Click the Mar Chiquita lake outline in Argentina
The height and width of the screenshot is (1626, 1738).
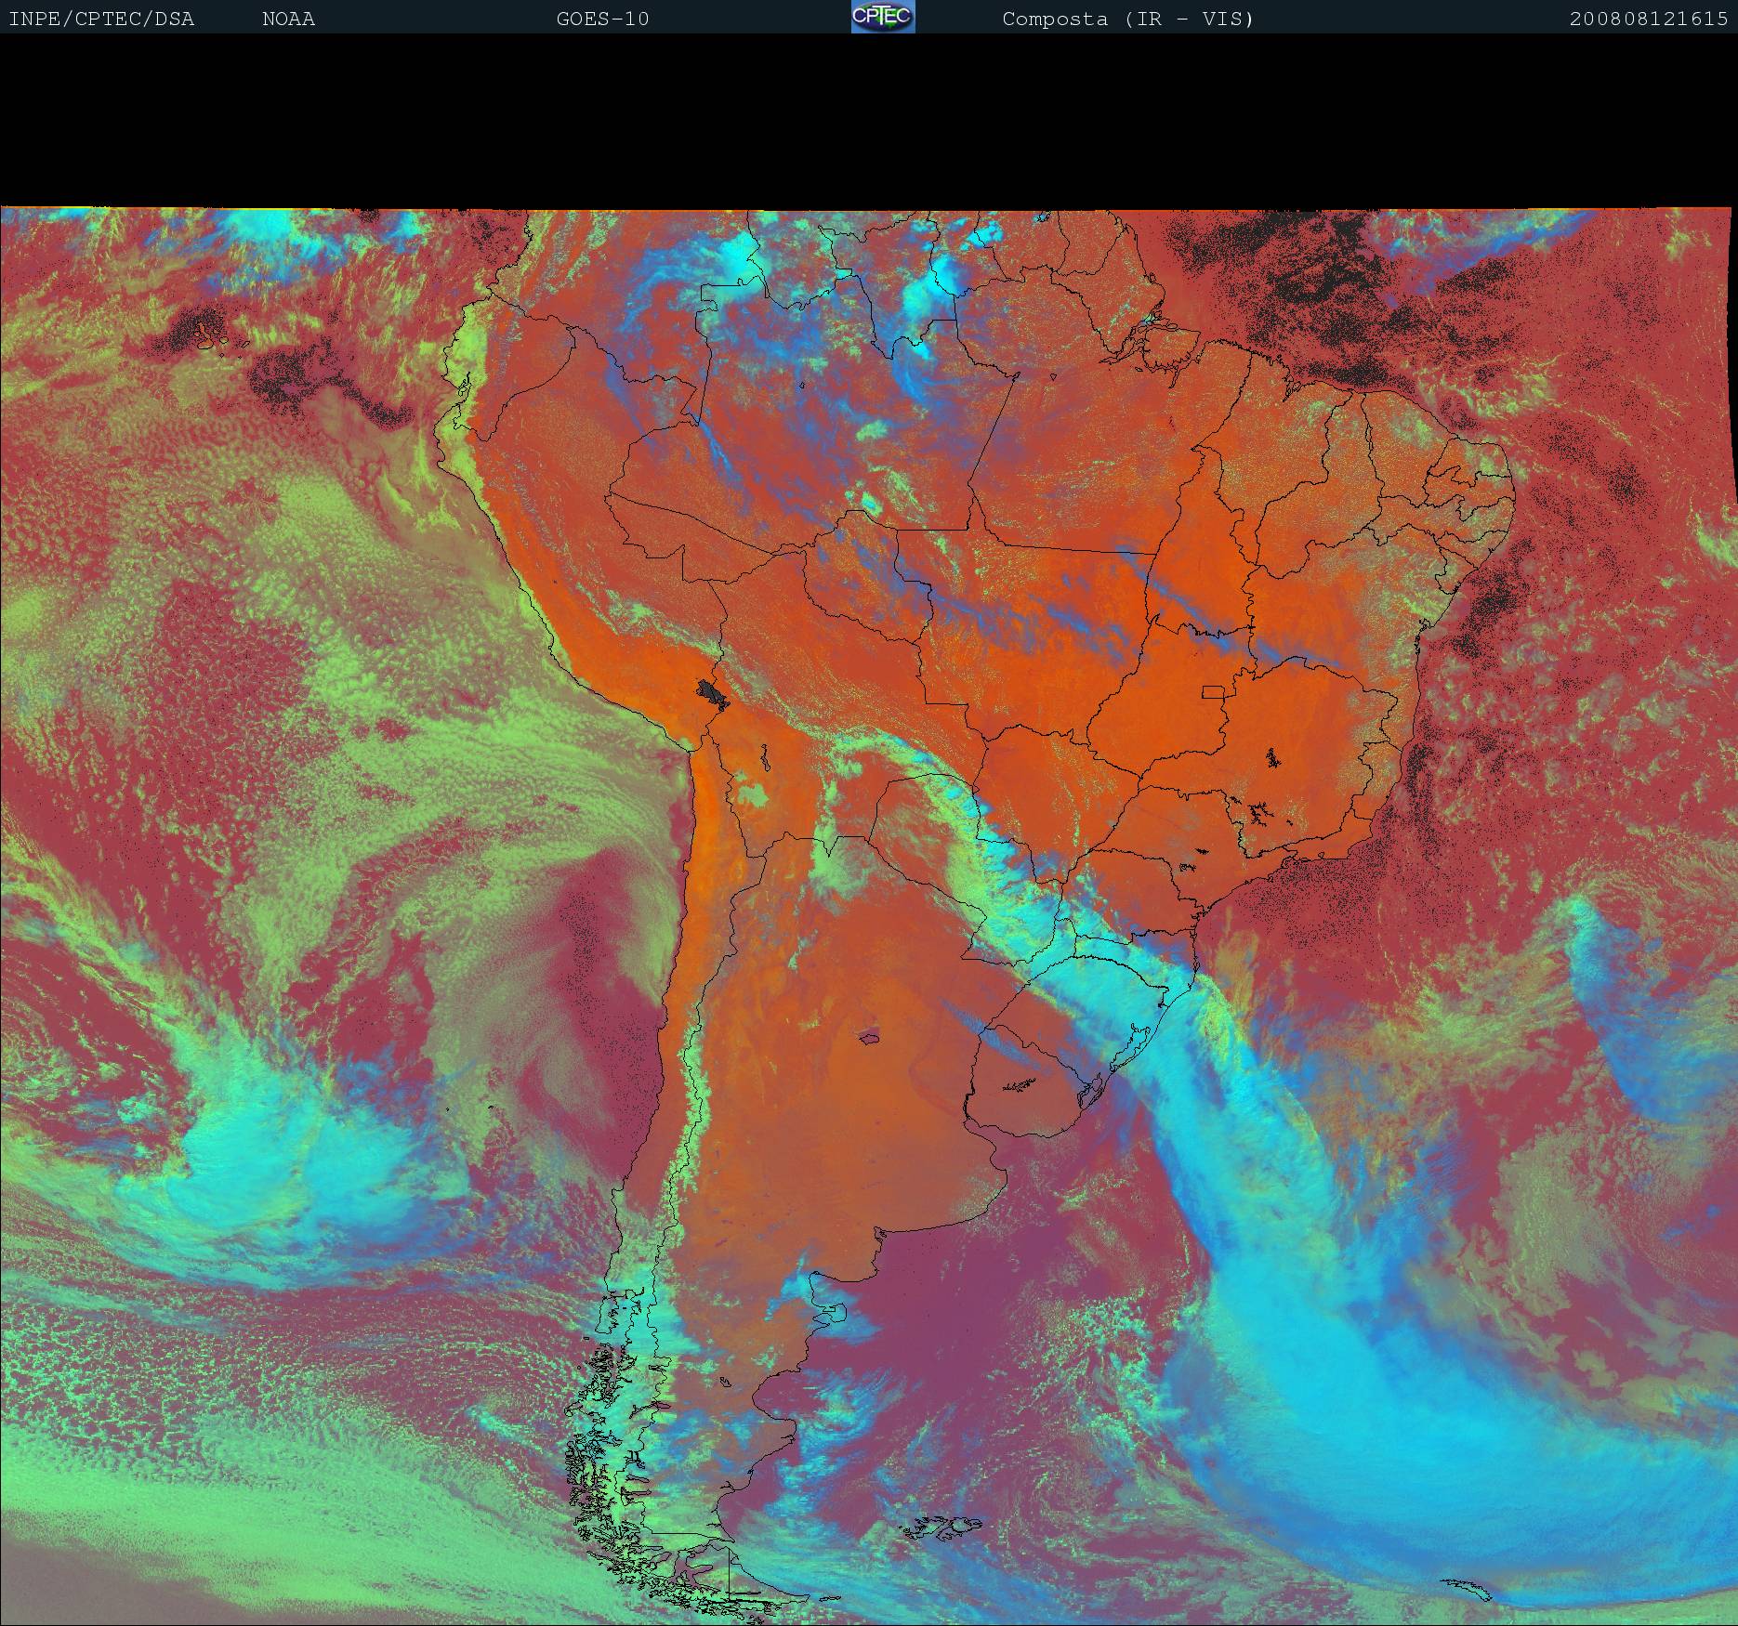pyautogui.click(x=870, y=1037)
